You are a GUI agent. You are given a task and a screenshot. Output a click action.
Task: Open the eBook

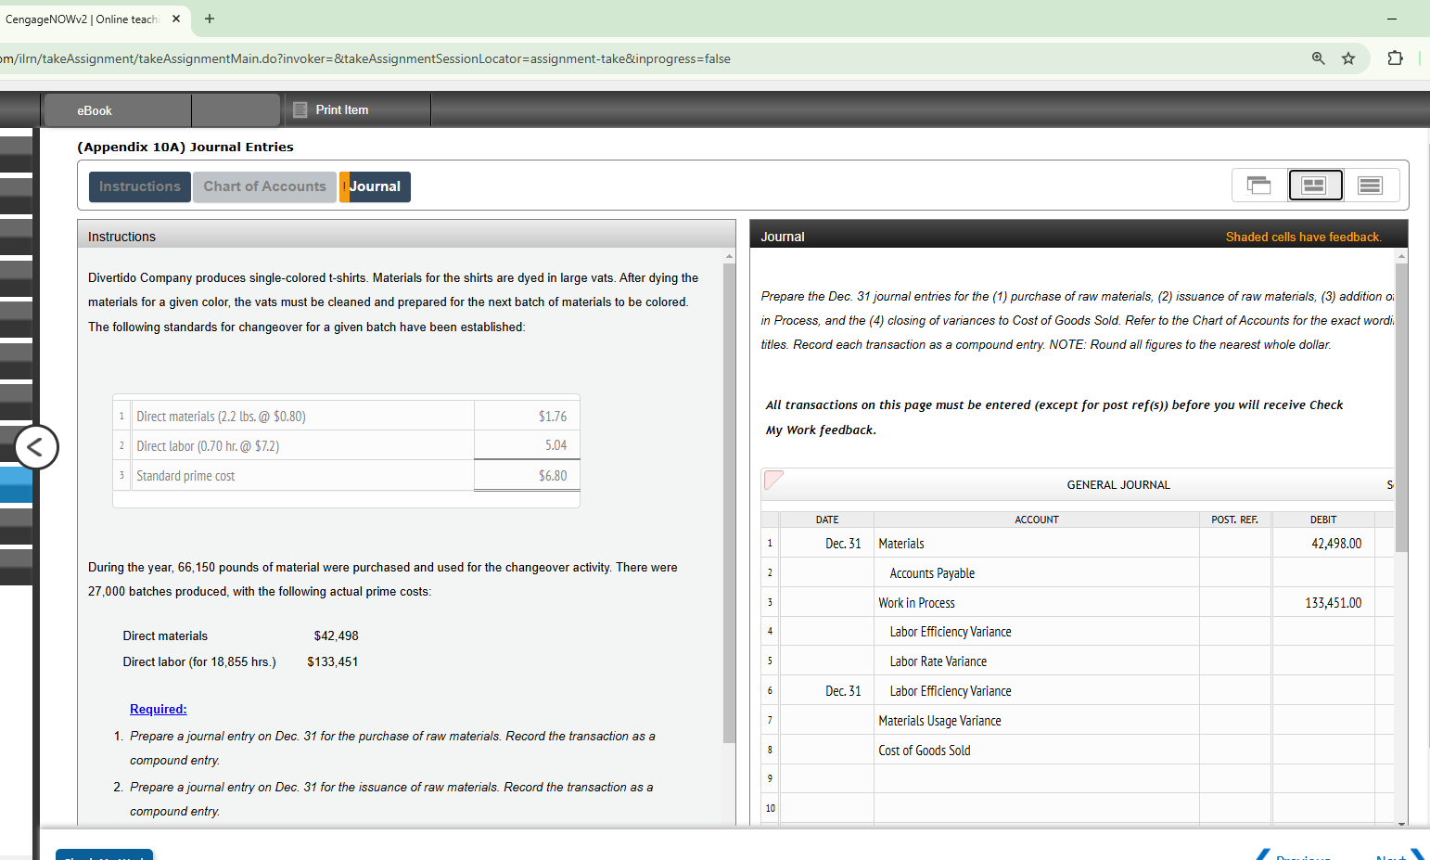(x=95, y=110)
